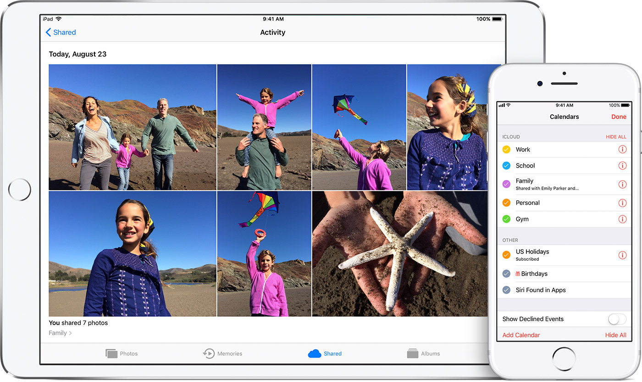Open the smiling girl portrait by the lagoon
This screenshot has height=382, width=642.
(x=133, y=254)
